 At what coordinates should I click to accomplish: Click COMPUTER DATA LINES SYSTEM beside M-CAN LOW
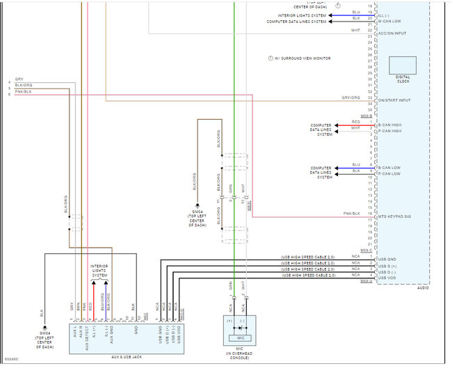[x=296, y=22]
